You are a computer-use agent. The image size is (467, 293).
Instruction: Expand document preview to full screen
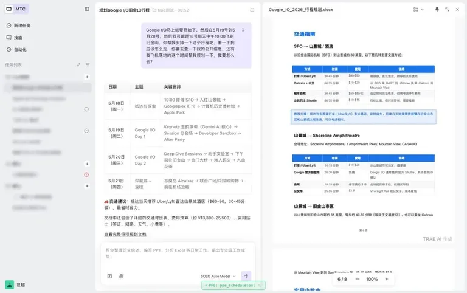pyautogui.click(x=448, y=10)
